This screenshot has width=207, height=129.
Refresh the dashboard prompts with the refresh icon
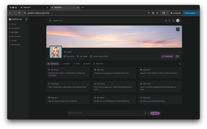(180, 64)
